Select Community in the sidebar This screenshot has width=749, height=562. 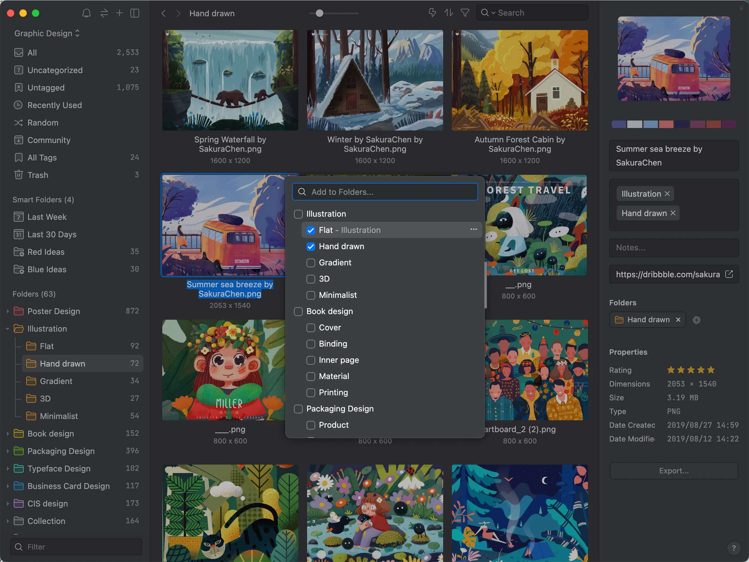point(49,140)
